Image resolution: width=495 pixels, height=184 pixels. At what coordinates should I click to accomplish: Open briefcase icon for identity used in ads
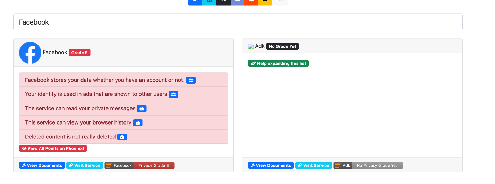click(x=173, y=94)
